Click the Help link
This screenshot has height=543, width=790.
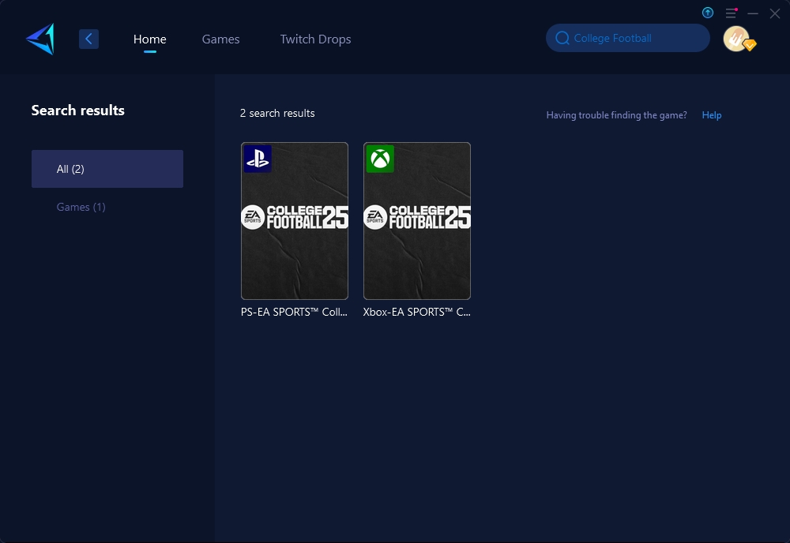click(712, 115)
